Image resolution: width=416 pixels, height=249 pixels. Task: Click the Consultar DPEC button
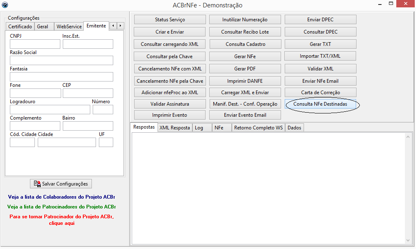[x=320, y=32]
